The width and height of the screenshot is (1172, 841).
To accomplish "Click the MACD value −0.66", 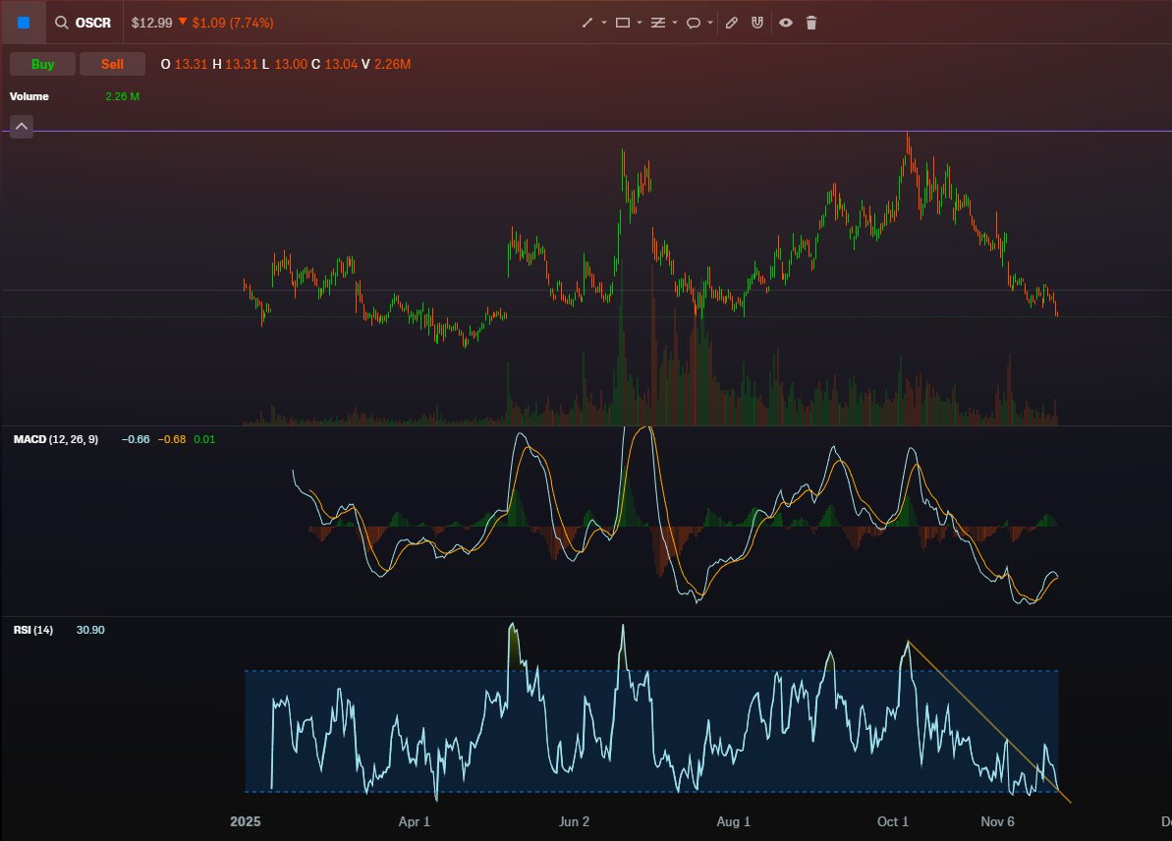I will point(136,439).
